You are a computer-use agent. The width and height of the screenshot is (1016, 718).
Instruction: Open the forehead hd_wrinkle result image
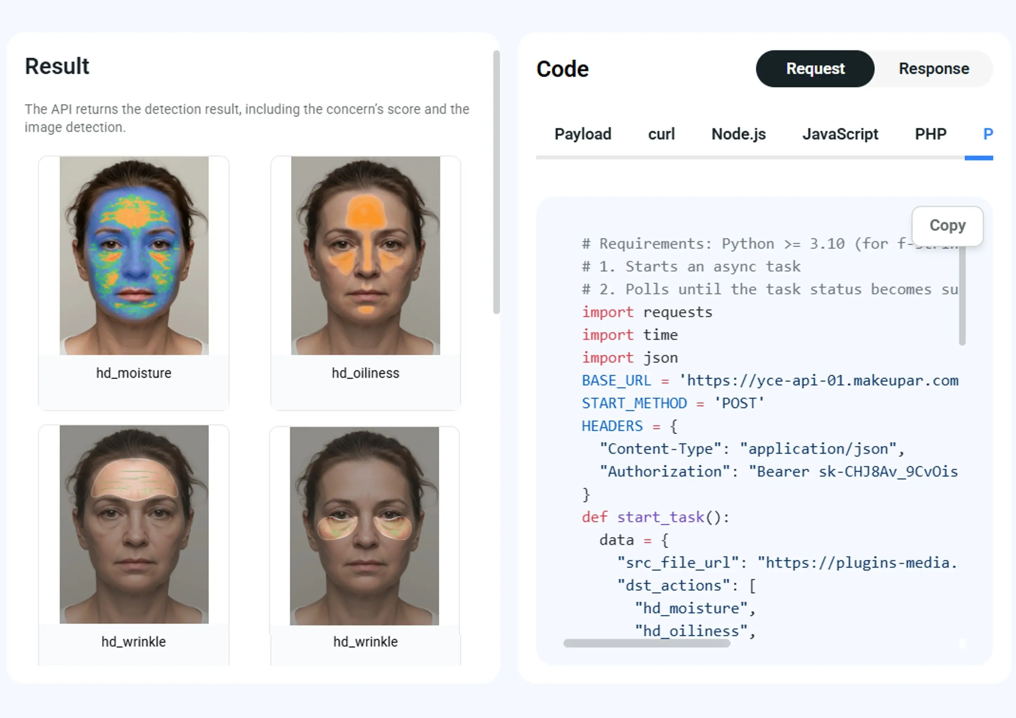pos(134,524)
